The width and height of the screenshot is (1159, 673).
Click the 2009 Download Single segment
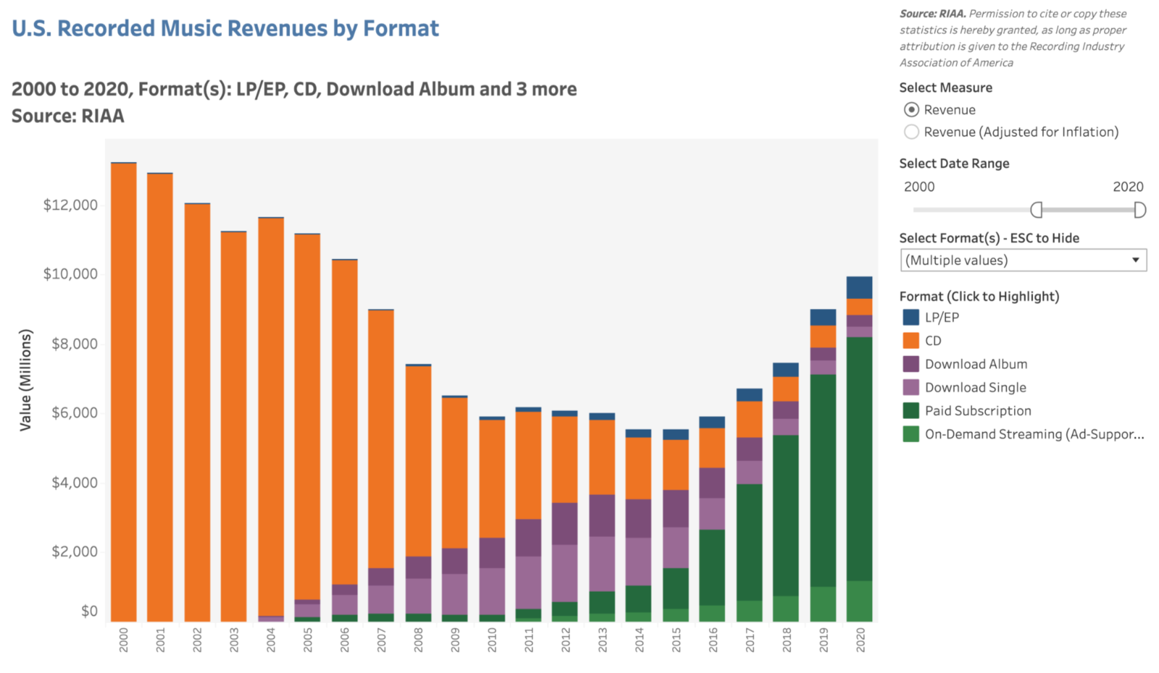pyautogui.click(x=455, y=594)
